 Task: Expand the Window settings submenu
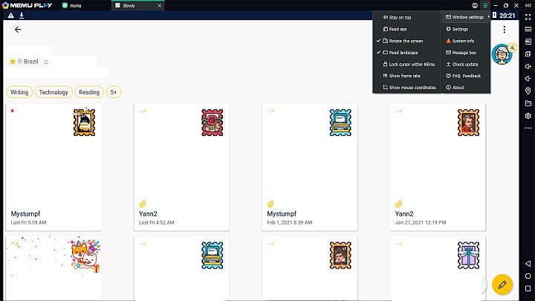466,17
